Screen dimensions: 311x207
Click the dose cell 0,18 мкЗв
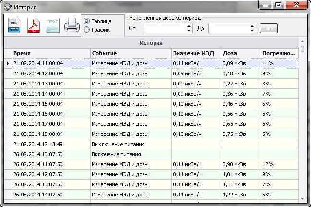coord(241,73)
